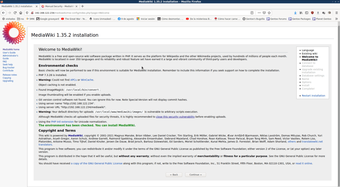Click the page vertical scrollbar
340x187 pixels.
(339, 104)
